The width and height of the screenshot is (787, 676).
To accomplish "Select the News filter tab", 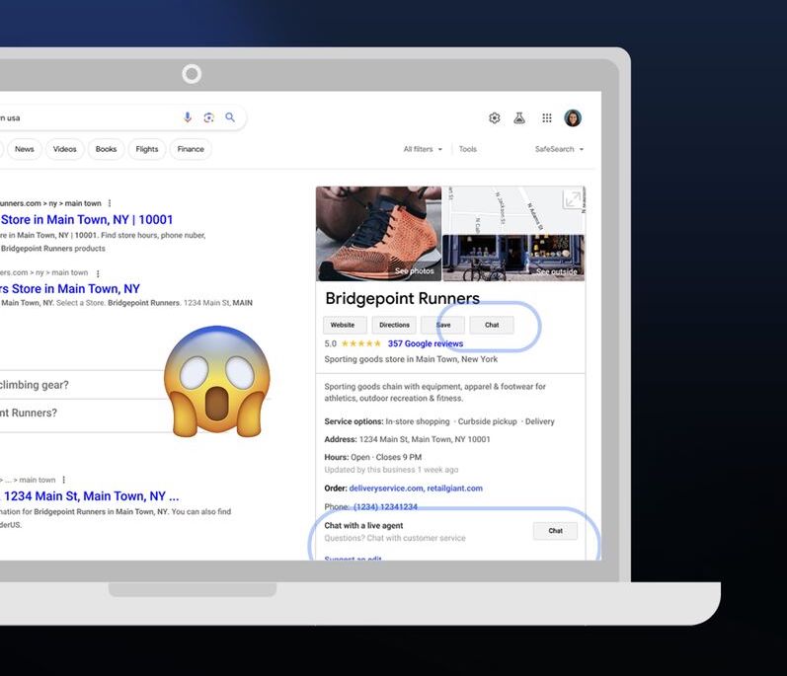I will click(x=24, y=149).
